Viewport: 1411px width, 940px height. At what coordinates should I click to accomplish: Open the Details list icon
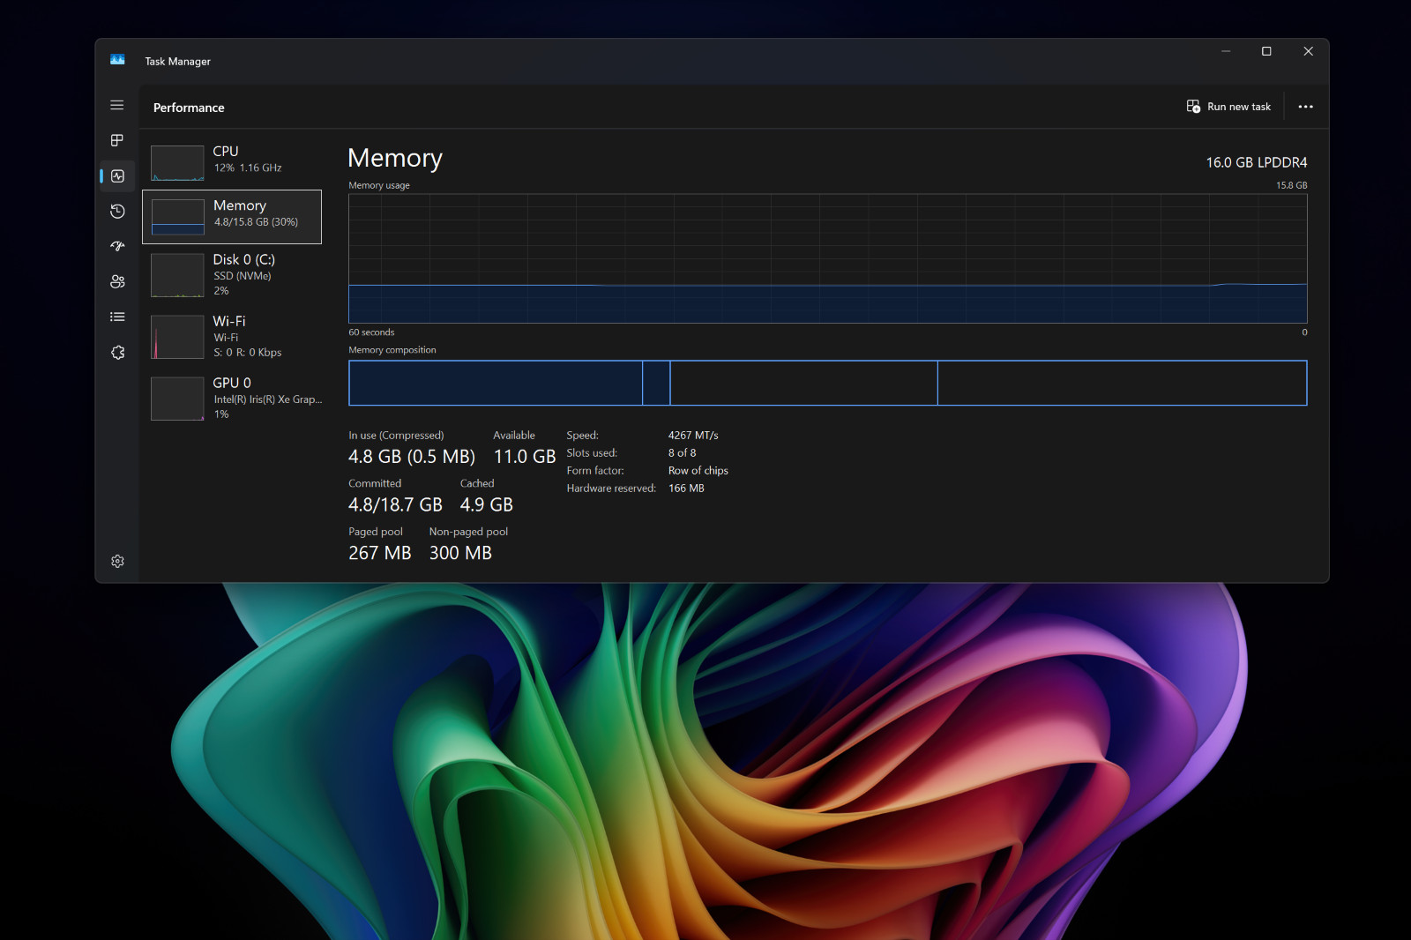pos(117,317)
